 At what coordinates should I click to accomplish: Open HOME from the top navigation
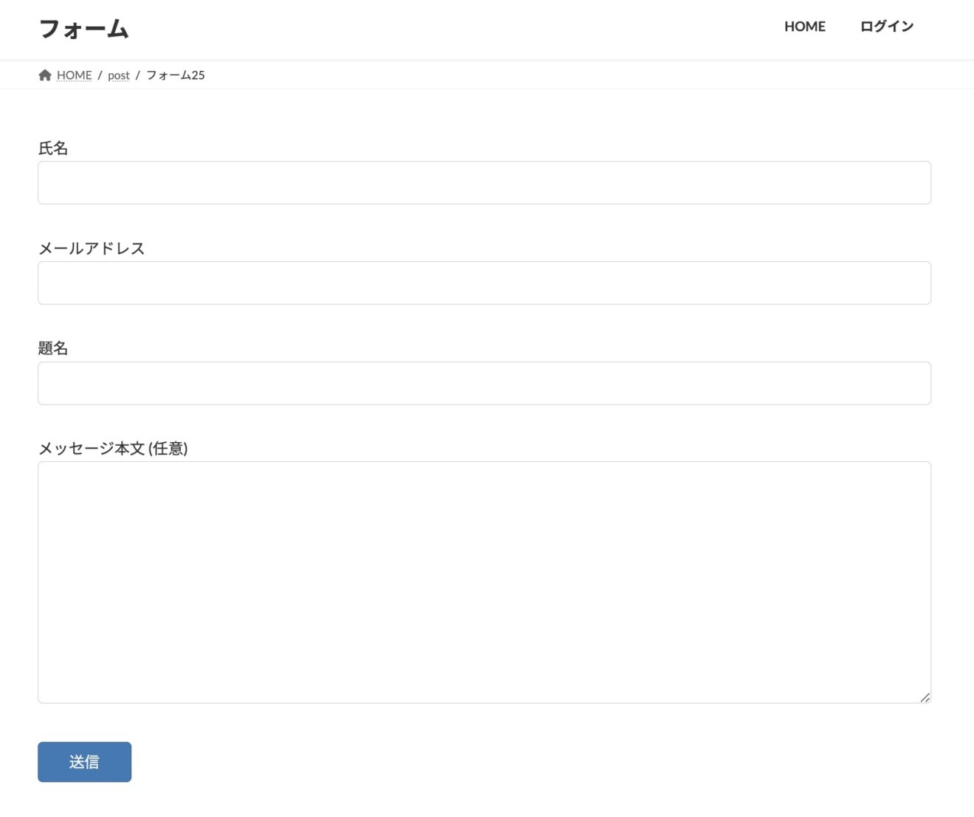[x=804, y=27]
